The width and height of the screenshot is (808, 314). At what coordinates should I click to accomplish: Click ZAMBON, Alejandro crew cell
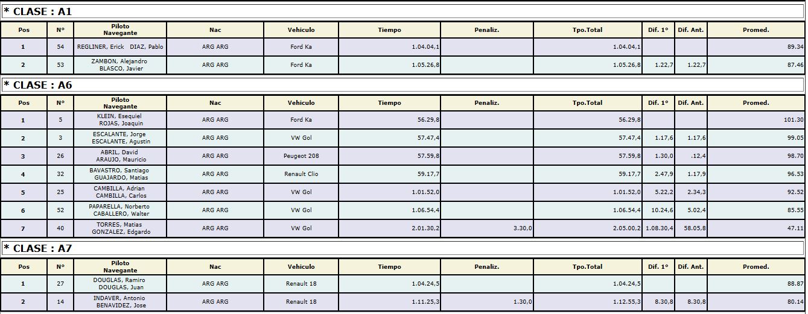(x=120, y=65)
